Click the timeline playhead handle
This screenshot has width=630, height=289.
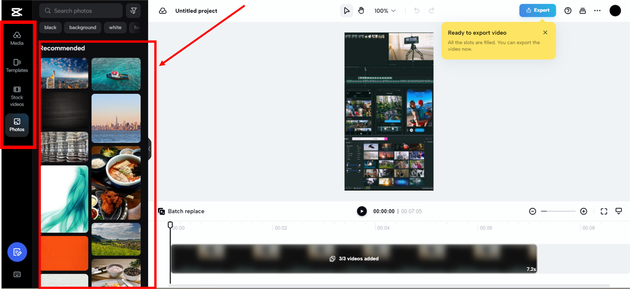[170, 225]
